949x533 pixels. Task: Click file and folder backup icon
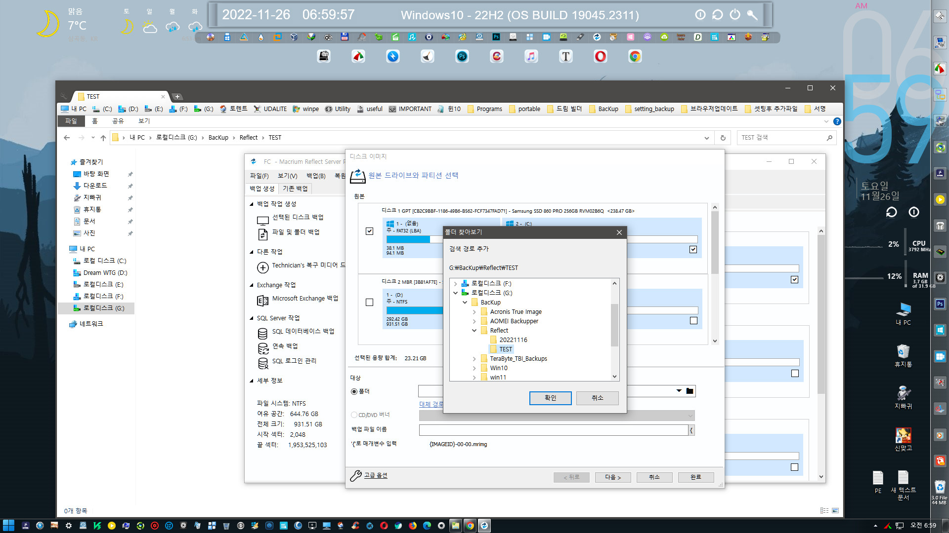263,234
